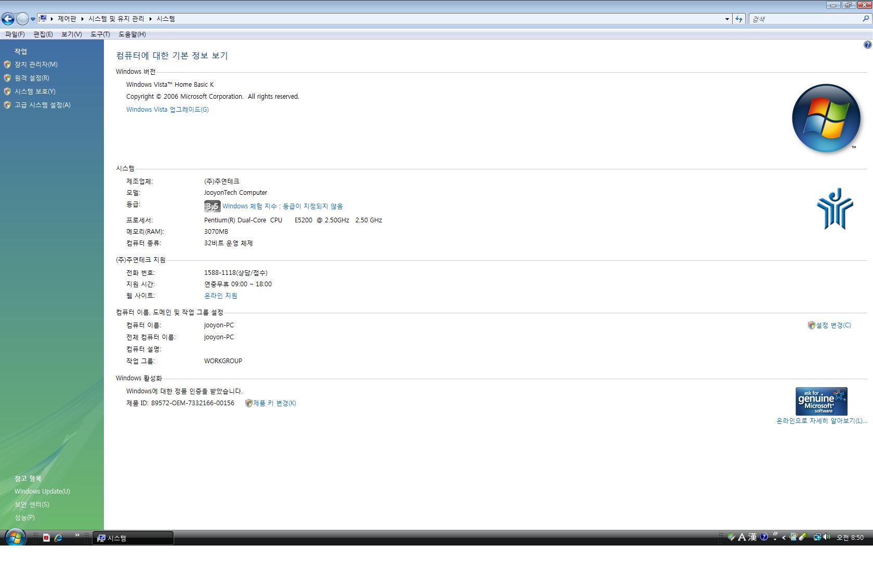Image resolution: width=873 pixels, height=585 pixels.
Task: Click the Forward navigation arrow
Action: [x=22, y=19]
